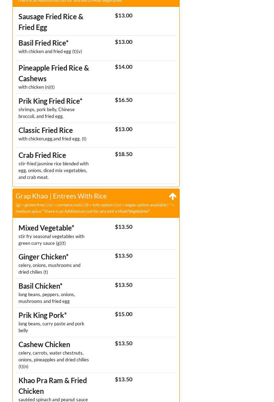Click the $18.50 Crab Fried Rice price
This screenshot has width=274, height=402.
pyautogui.click(x=123, y=154)
